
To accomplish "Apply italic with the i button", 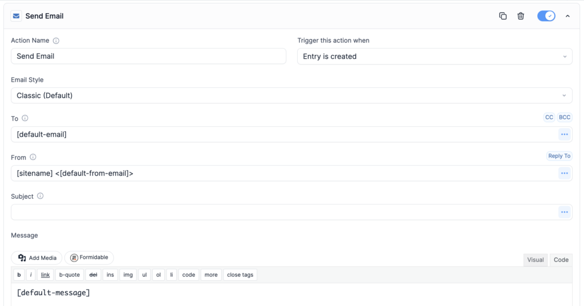I will [x=31, y=275].
